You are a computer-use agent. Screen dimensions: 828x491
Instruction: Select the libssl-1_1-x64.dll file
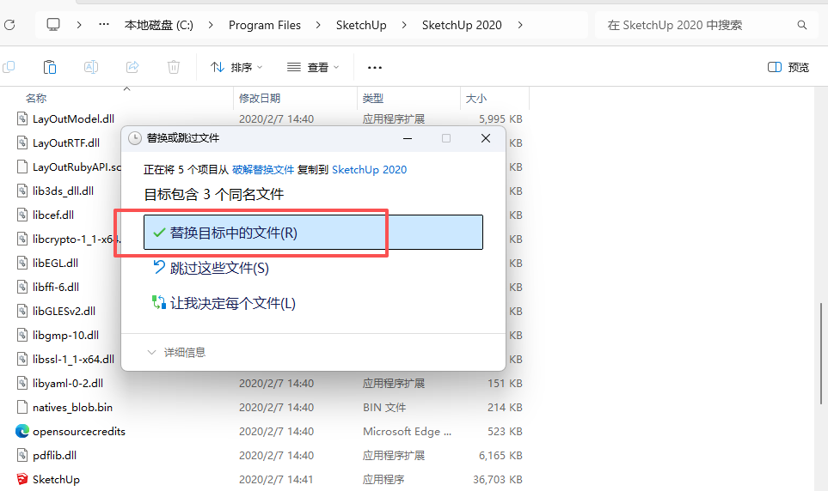coord(73,359)
